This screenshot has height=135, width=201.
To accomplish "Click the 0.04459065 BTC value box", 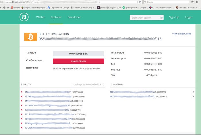I will (78, 54).
